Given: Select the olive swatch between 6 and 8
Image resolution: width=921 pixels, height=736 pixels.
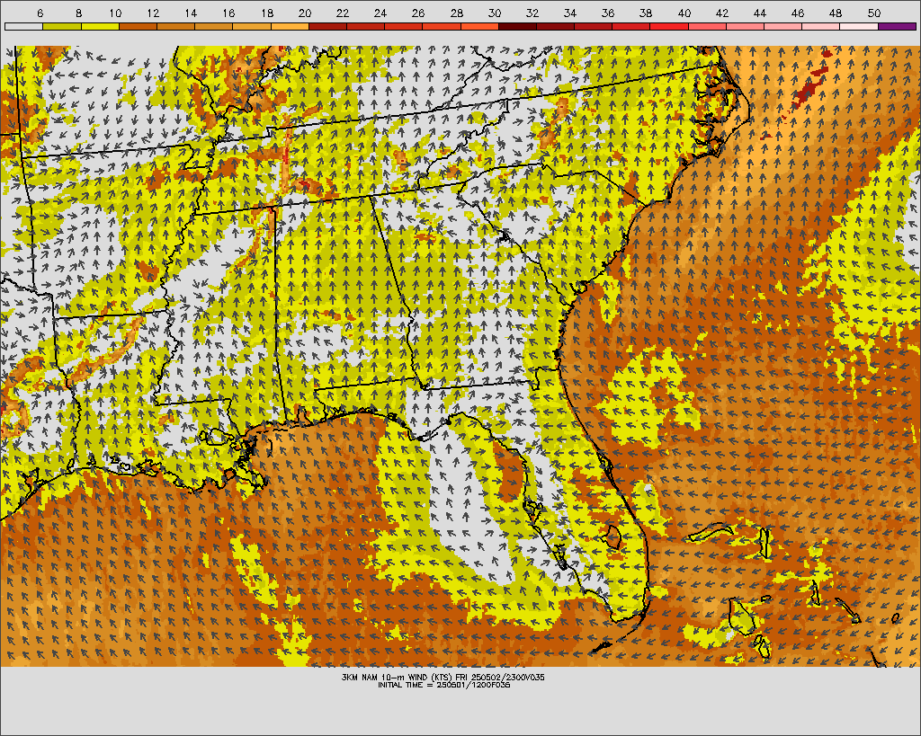Looking at the screenshot, I should pyautogui.click(x=62, y=26).
